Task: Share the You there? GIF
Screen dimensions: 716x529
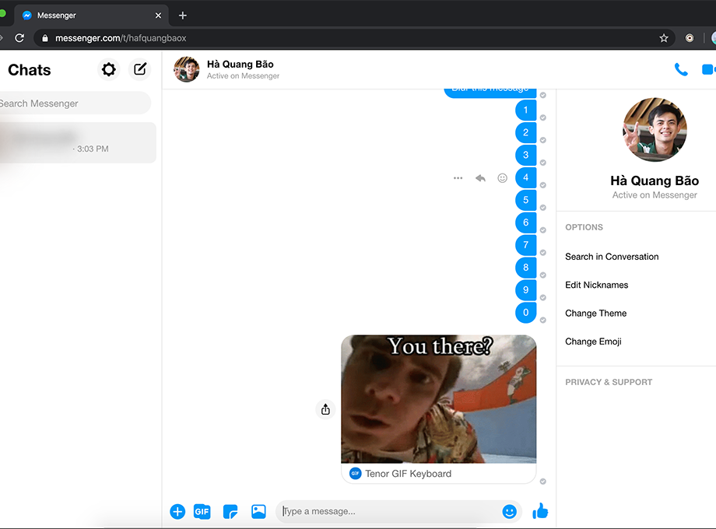Action: pos(325,409)
